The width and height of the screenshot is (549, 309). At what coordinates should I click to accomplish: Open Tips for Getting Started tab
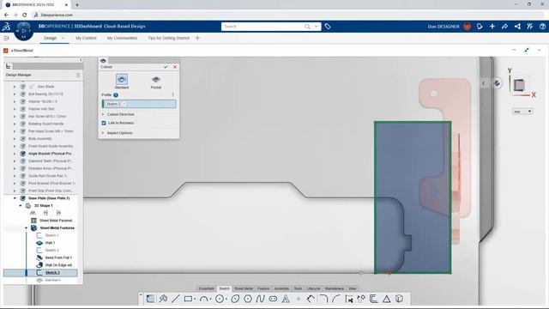[x=169, y=38]
